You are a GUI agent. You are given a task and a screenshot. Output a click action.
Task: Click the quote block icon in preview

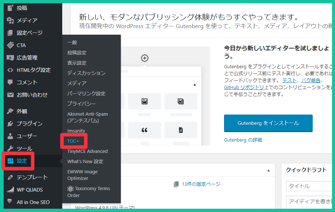click(144, 130)
